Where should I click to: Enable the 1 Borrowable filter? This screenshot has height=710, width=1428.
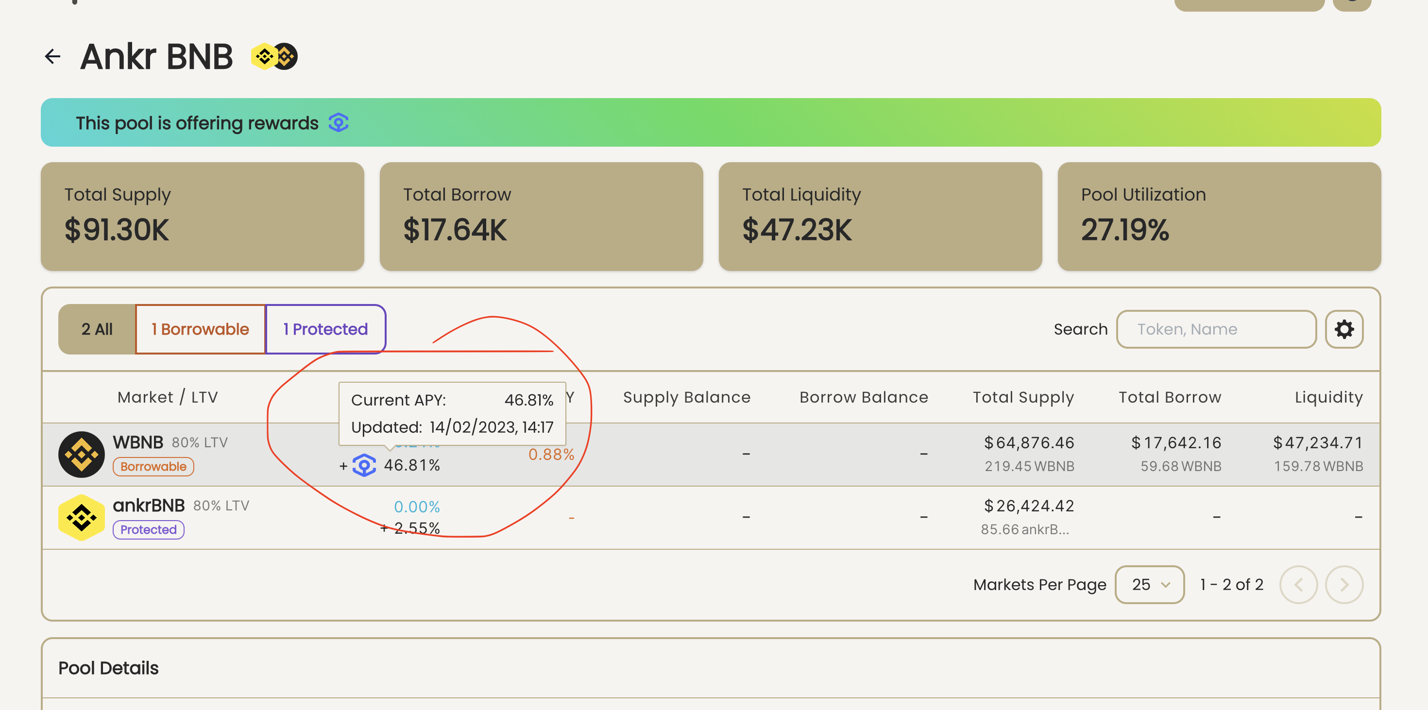click(x=200, y=329)
